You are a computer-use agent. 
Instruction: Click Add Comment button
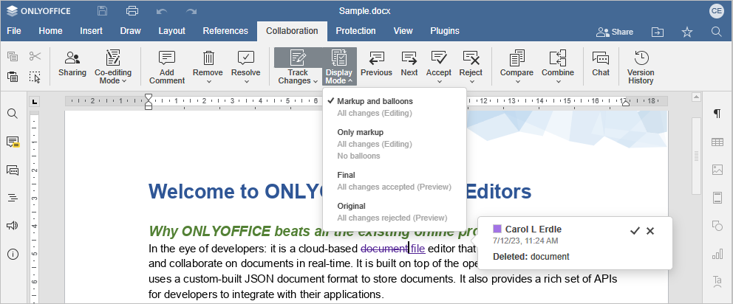[167, 67]
